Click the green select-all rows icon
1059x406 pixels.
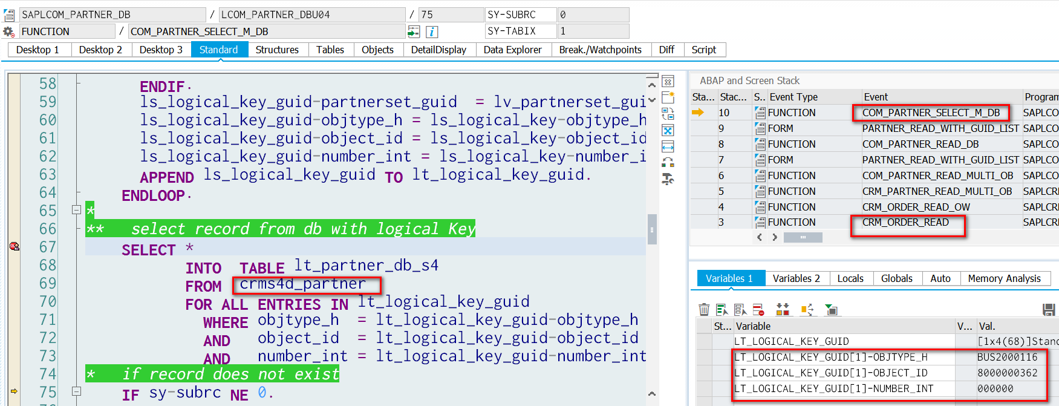tap(722, 310)
